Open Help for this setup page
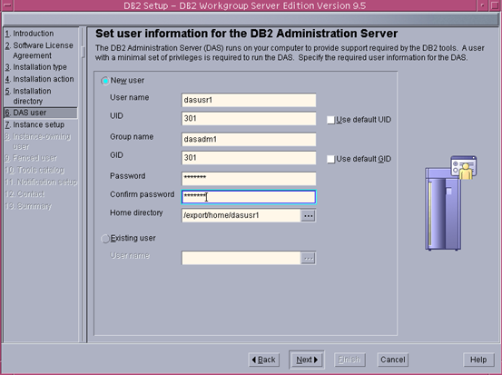The image size is (502, 375). (478, 360)
